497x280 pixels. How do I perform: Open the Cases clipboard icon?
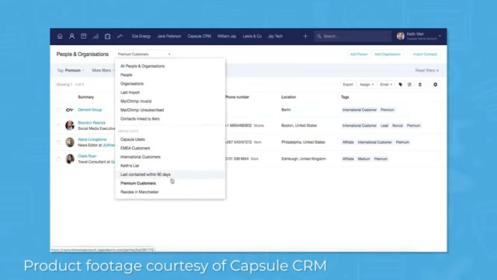pos(108,37)
